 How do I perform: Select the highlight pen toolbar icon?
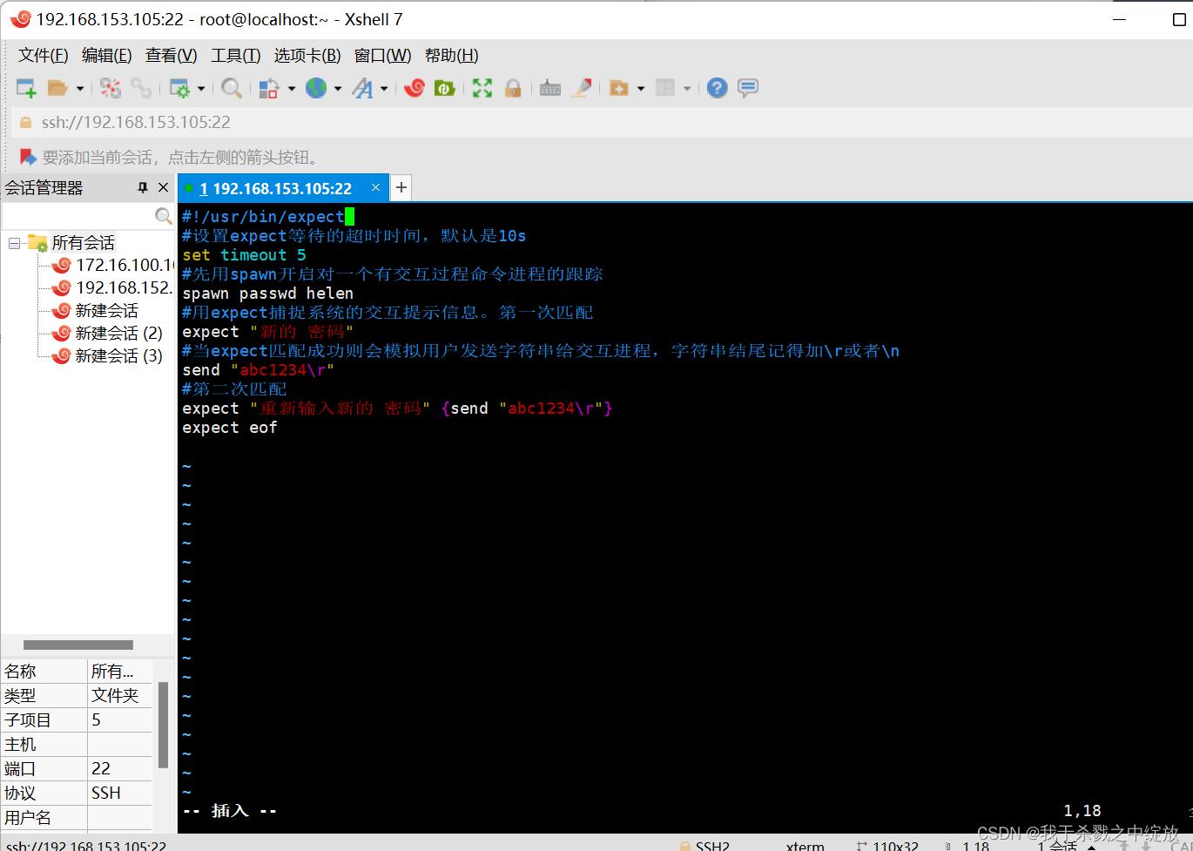pyautogui.click(x=582, y=87)
